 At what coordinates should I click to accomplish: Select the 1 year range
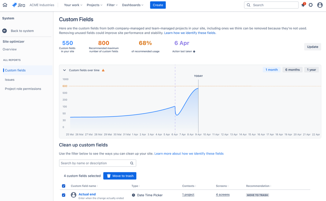pyautogui.click(x=311, y=70)
